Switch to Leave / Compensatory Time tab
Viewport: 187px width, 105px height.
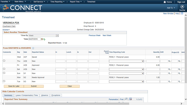tap(27, 95)
